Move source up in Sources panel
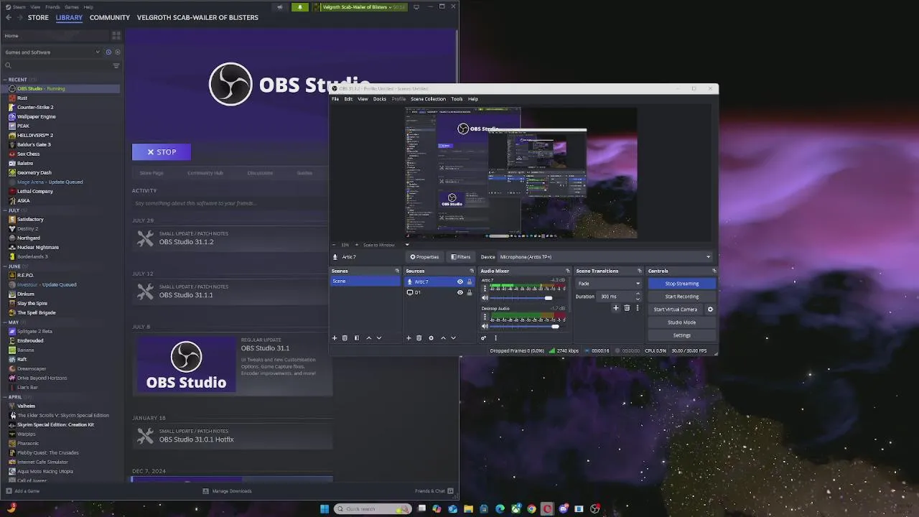919x517 pixels. coord(443,338)
